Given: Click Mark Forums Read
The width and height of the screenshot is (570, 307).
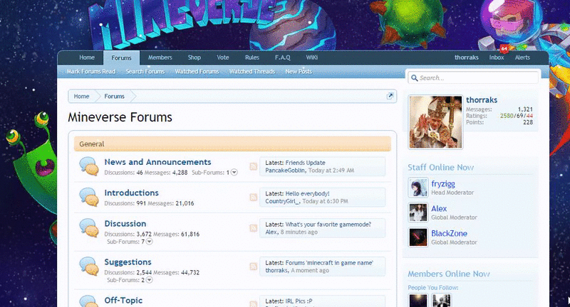Looking at the screenshot, I should (x=91, y=71).
